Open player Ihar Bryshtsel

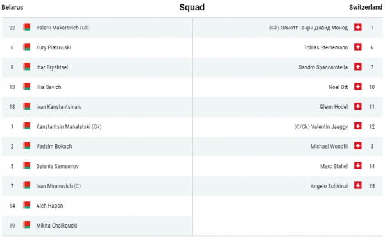52,67
